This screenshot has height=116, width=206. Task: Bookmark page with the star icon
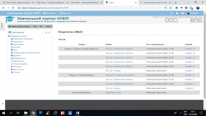[x=171, y=8]
